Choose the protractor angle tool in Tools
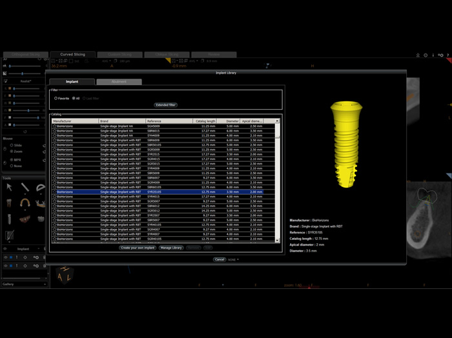The width and height of the screenshot is (452, 338). (x=41, y=188)
